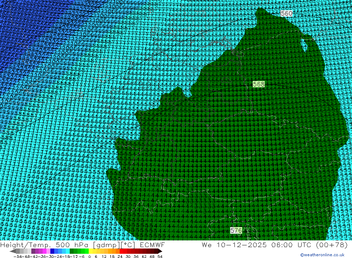This screenshot has width=352, height=258.
Task: Click the dark purple swatch at -42
Action: pyautogui.click(x=33, y=251)
